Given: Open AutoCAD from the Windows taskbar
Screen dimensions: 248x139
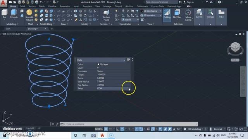Looking at the screenshot, I should point(102,135).
